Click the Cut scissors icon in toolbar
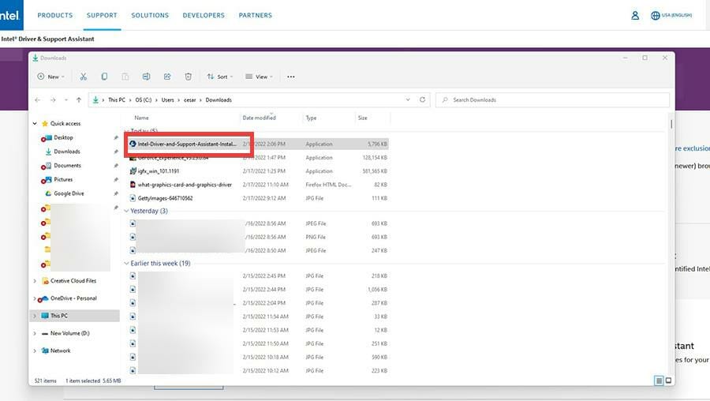This screenshot has height=401, width=710. 84,77
